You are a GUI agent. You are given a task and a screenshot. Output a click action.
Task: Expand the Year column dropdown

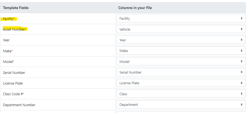pyautogui.click(x=181, y=40)
